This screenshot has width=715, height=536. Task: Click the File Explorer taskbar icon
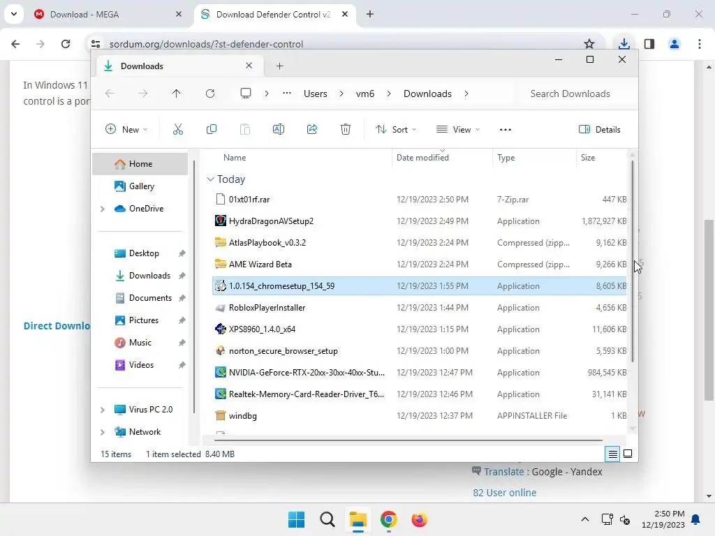[x=358, y=519]
